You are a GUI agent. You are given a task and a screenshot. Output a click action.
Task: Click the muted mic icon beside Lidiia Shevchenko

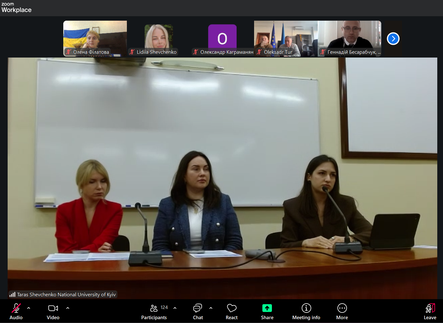click(x=132, y=52)
